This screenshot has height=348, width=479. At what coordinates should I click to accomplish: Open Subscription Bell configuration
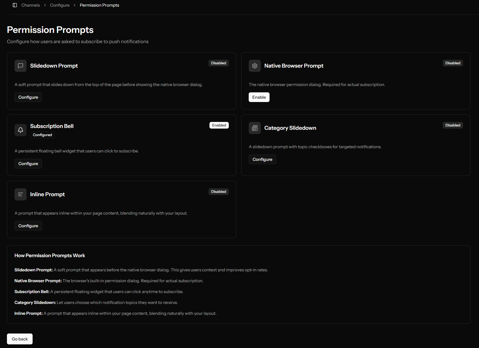[28, 164]
